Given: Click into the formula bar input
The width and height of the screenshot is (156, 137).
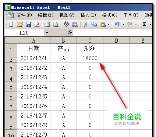Looking at the screenshot, I should pyautogui.click(x=113, y=33).
